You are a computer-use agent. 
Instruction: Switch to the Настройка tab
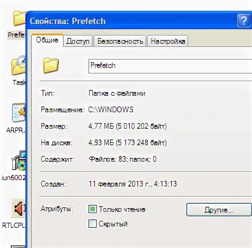click(168, 41)
